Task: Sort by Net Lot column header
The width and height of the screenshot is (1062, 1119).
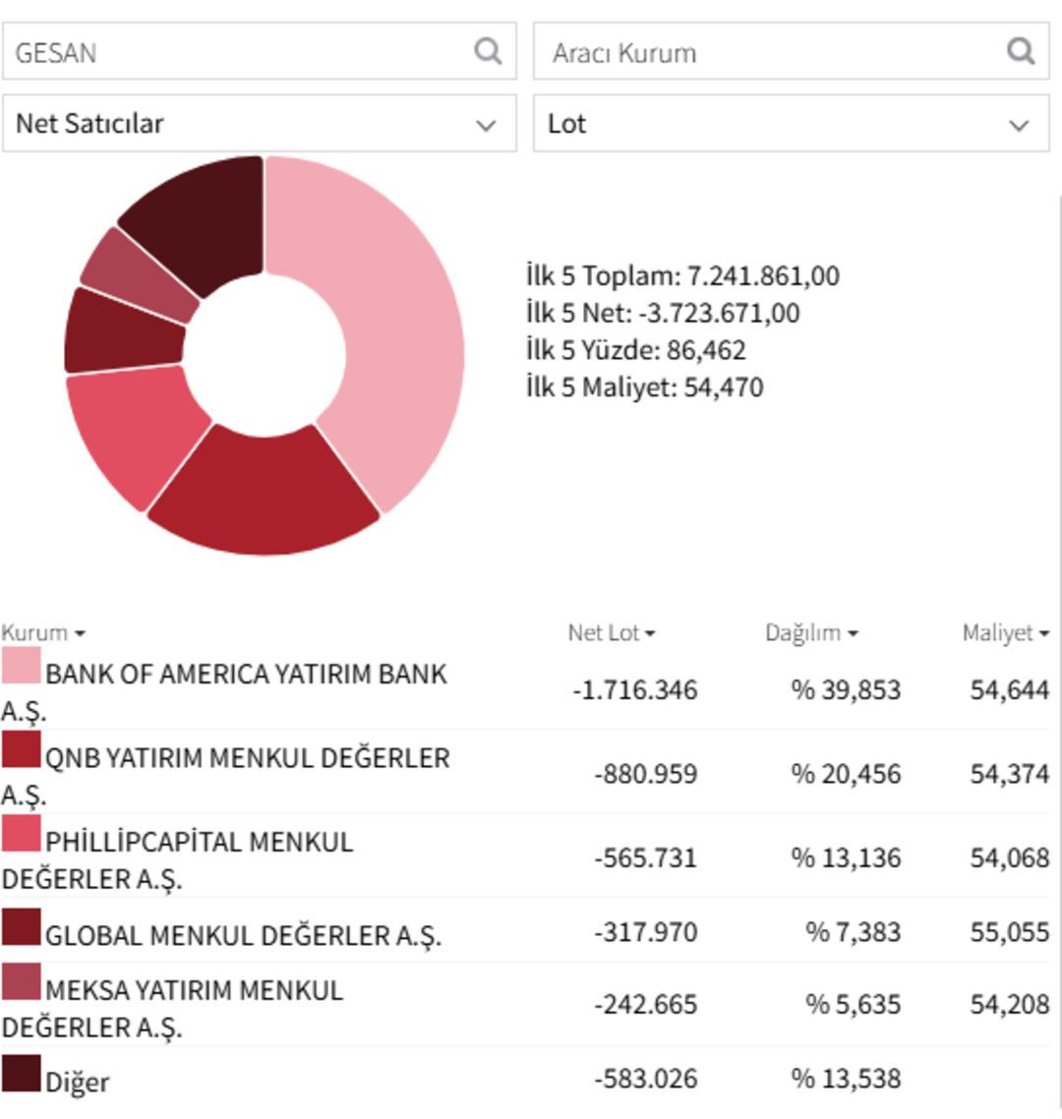Action: (x=611, y=633)
